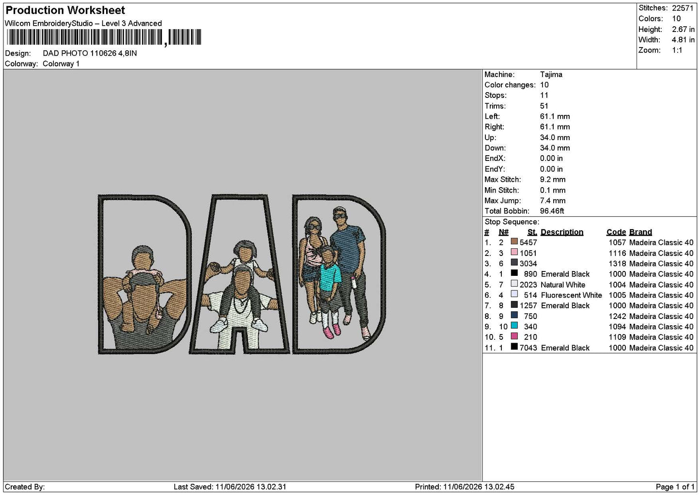Click the swatch for stitch 1257

tap(514, 304)
